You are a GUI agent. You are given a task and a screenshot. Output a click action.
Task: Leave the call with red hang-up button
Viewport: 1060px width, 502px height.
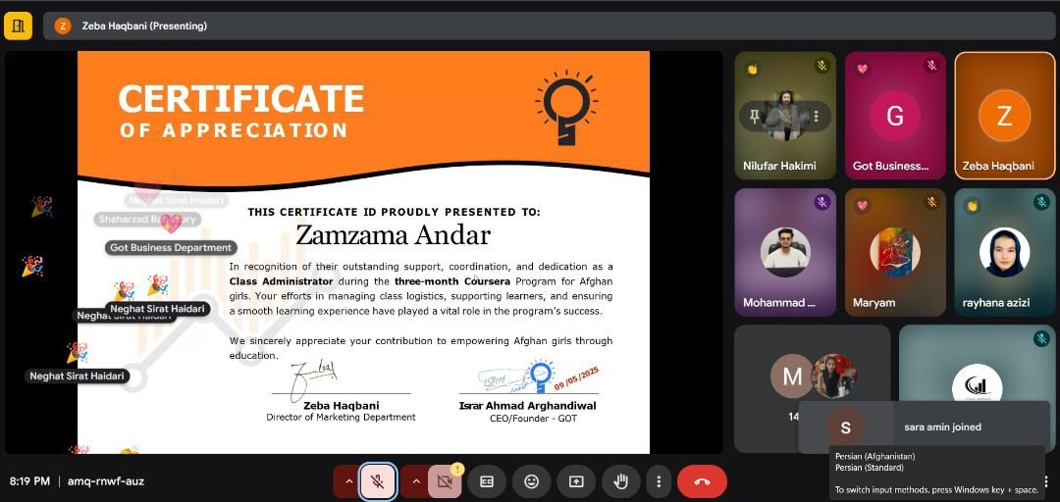click(x=702, y=481)
